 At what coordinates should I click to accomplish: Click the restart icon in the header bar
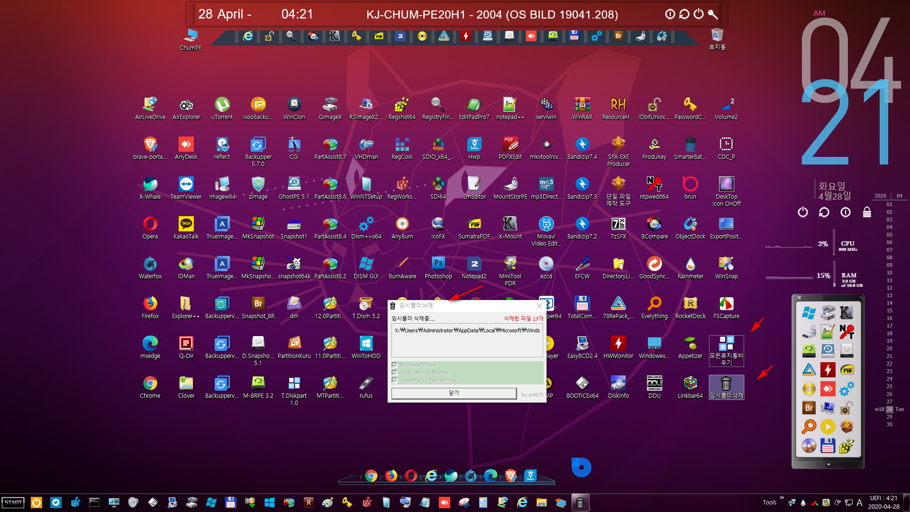click(684, 14)
